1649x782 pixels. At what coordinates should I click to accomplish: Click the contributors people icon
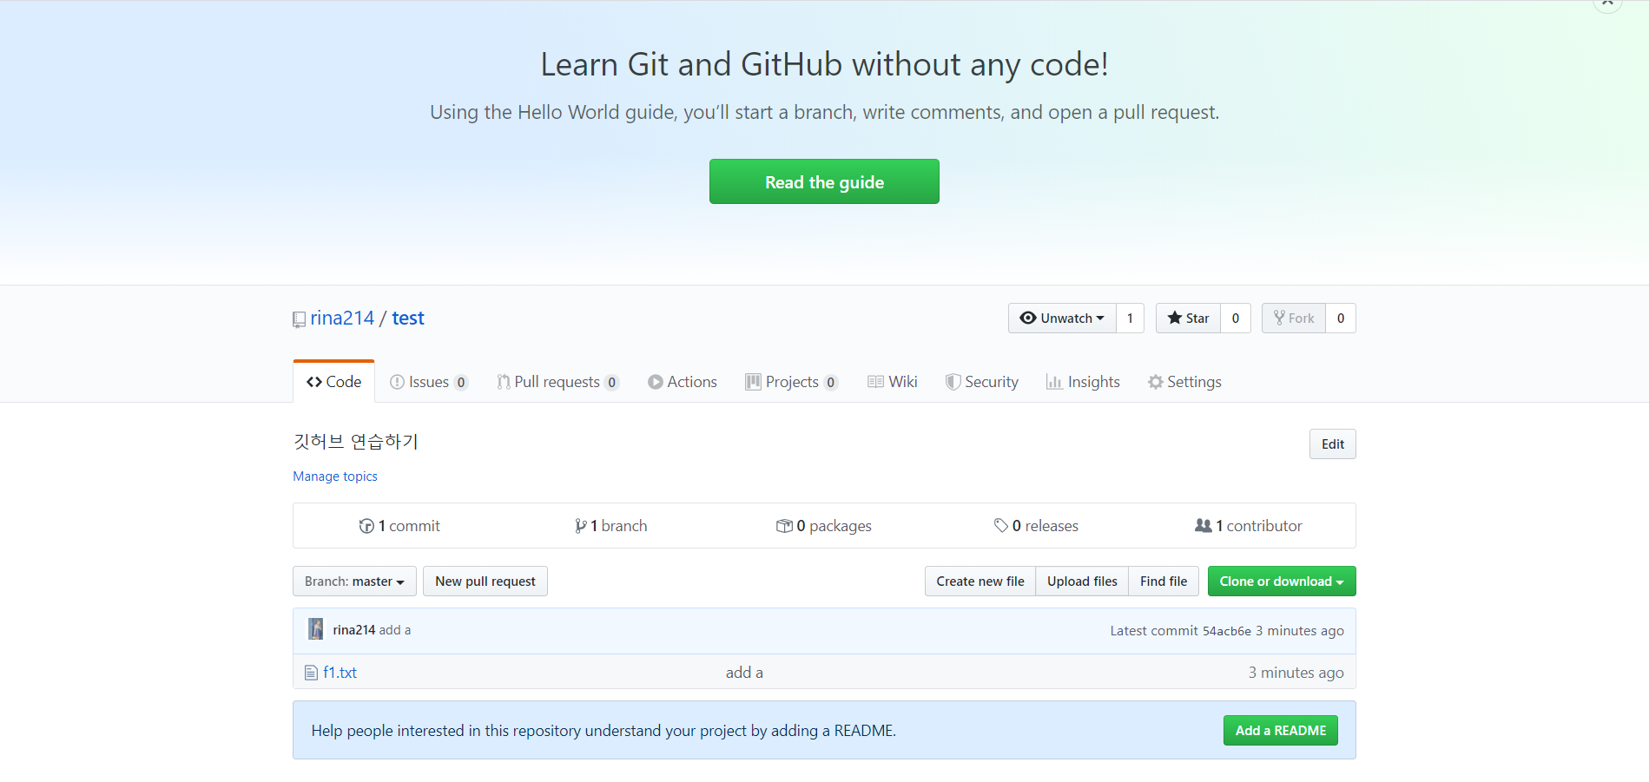click(1204, 526)
